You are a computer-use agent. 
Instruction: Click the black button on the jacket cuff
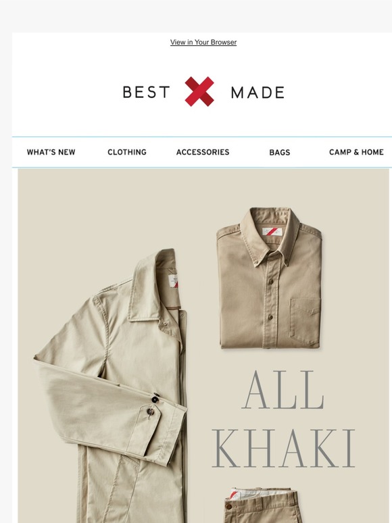155,399
